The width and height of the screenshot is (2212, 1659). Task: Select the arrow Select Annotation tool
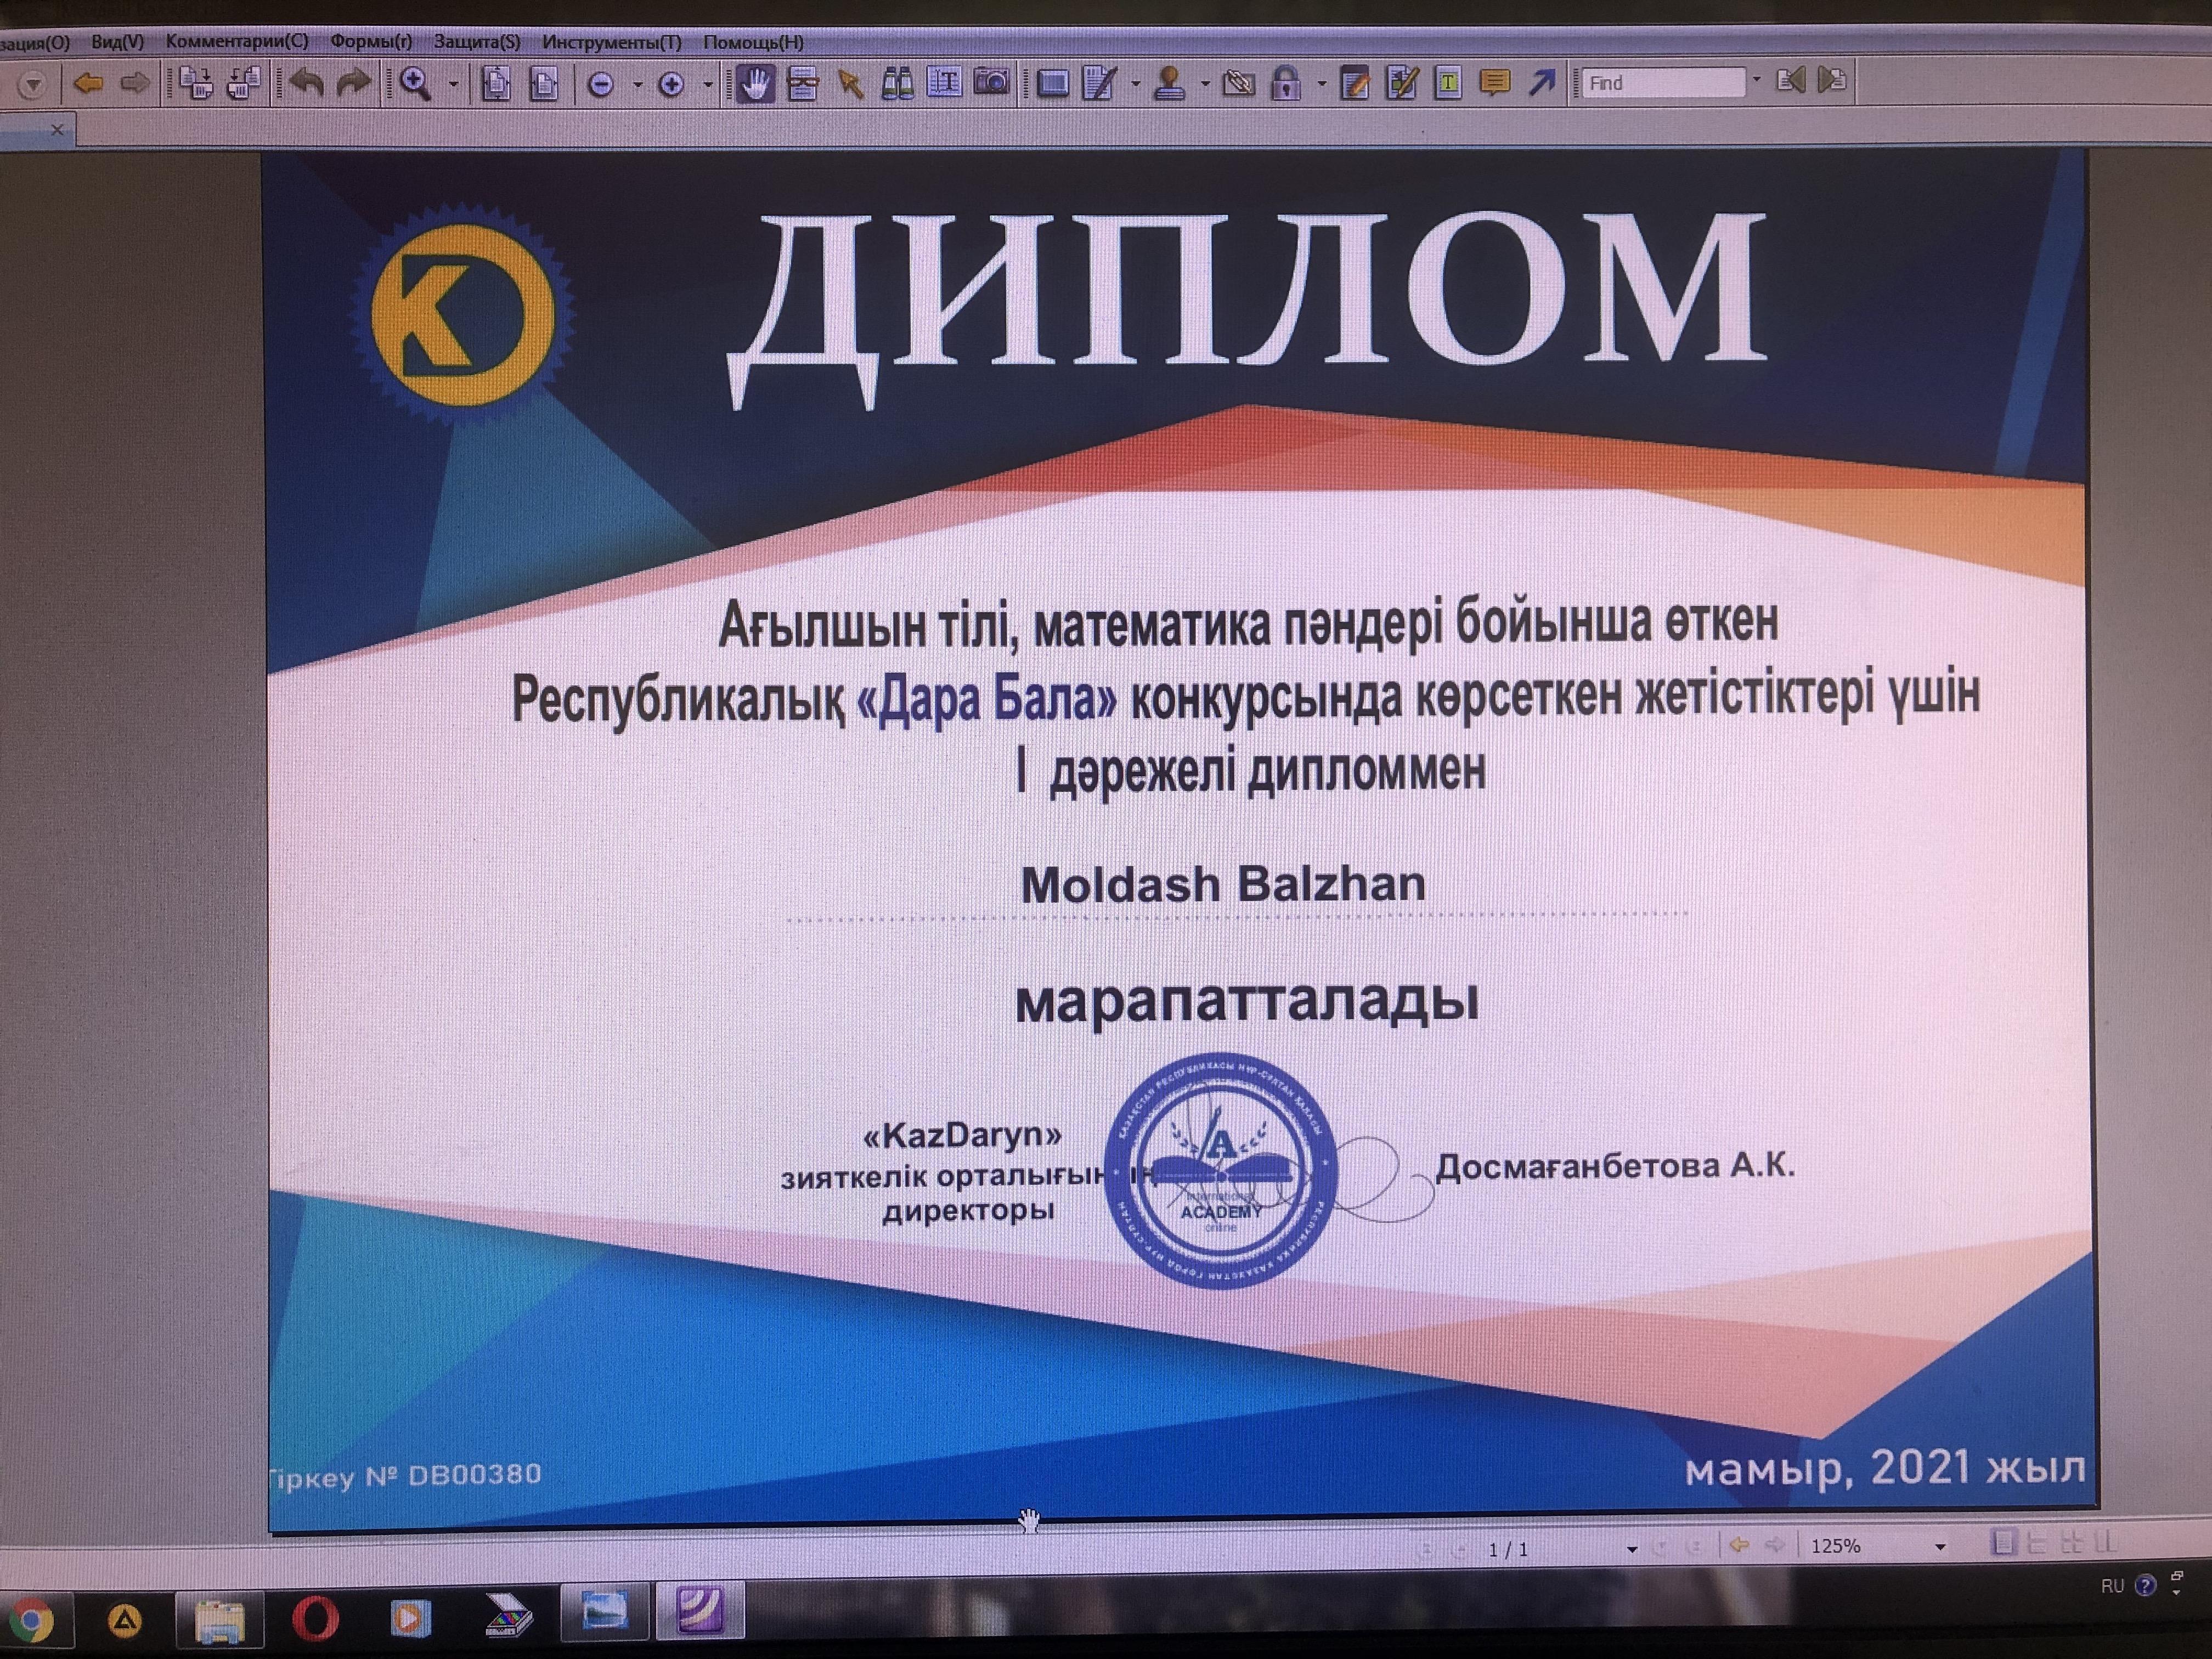(850, 83)
